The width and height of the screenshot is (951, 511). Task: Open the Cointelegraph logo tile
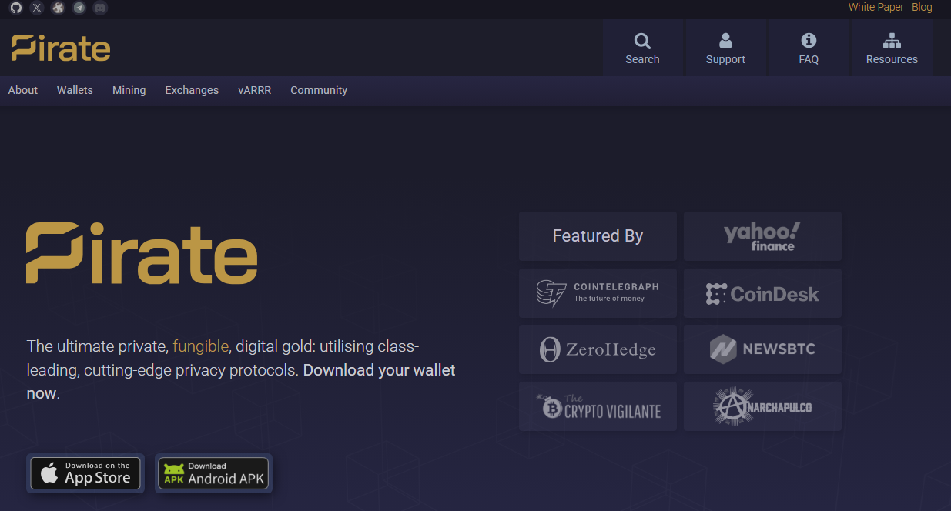point(598,293)
